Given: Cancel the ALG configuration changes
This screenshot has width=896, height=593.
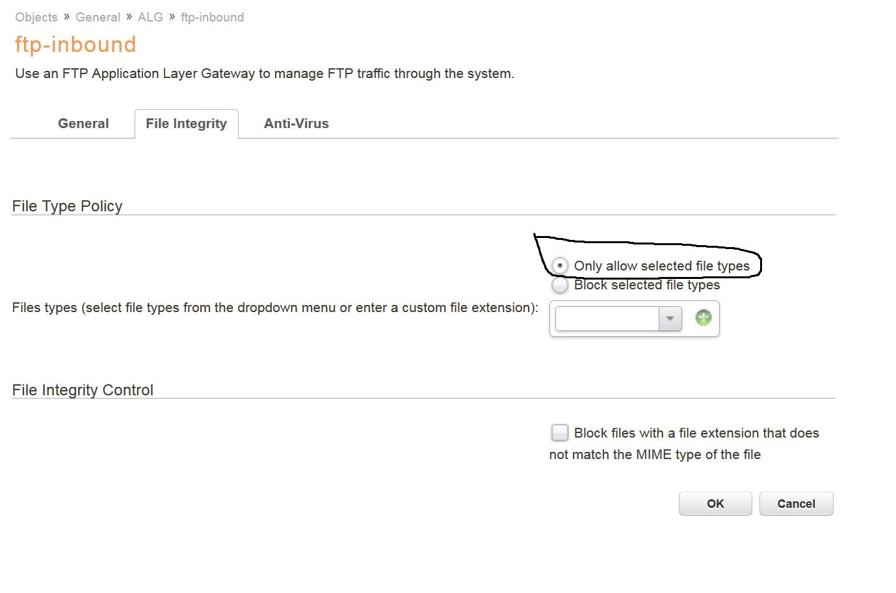Looking at the screenshot, I should [796, 504].
